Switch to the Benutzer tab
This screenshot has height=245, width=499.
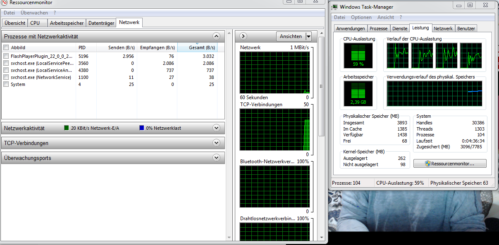[x=466, y=29]
